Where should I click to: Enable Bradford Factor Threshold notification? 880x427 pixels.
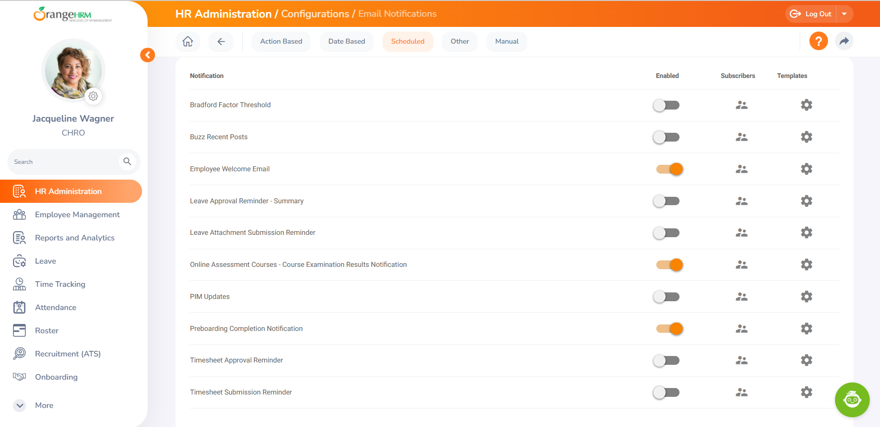[666, 105]
